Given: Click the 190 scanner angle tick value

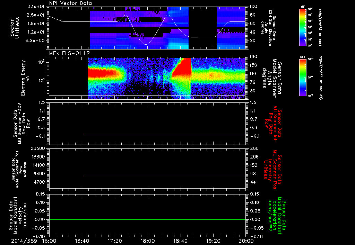Looking at the screenshot, I should click(254, 57).
